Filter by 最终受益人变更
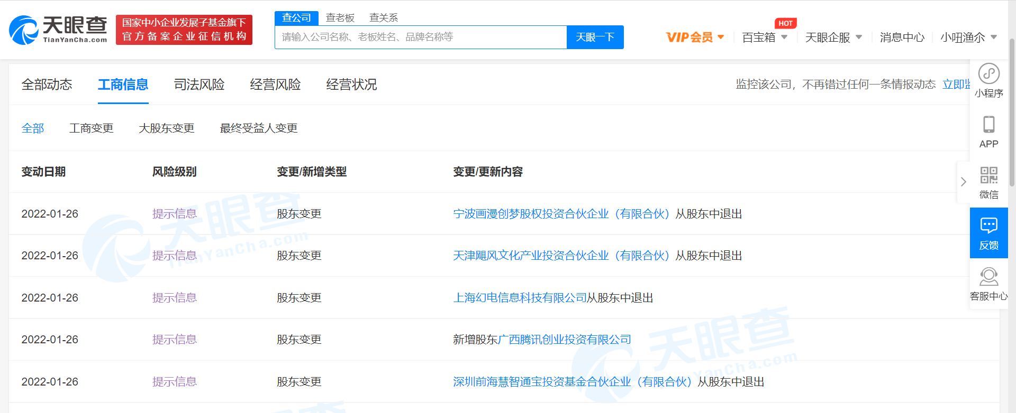This screenshot has width=1016, height=413. [259, 128]
